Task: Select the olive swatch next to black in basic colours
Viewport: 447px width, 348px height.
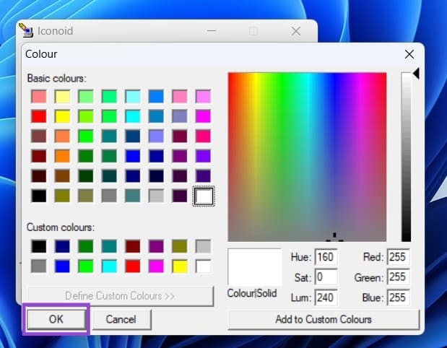Action: coord(62,196)
